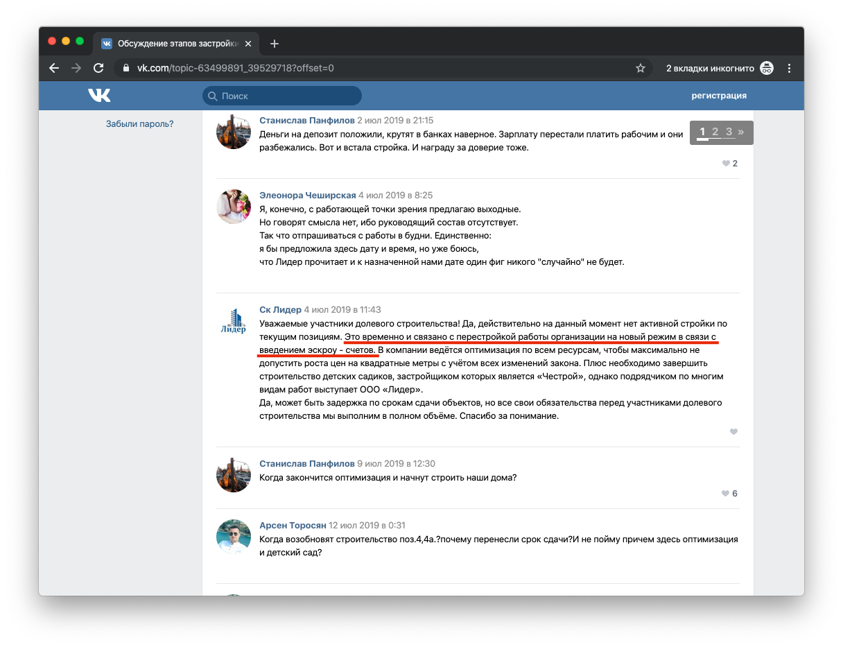Click the 2 вкладки инкогнито label
This screenshot has height=647, width=843.
(x=710, y=68)
